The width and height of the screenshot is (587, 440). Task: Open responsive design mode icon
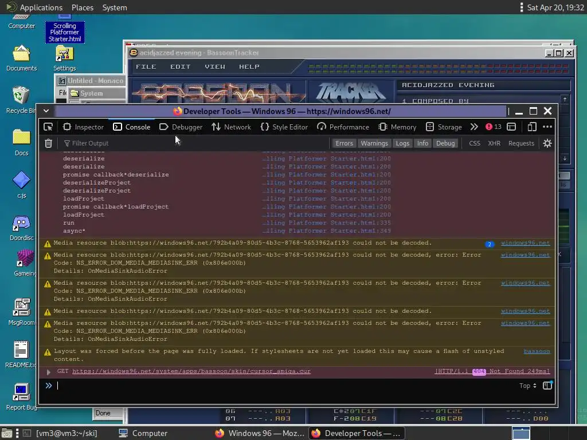532,127
